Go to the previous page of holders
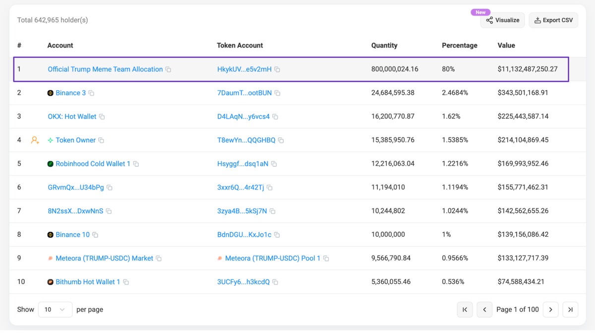Viewport: 595px width, 335px height. click(x=484, y=310)
